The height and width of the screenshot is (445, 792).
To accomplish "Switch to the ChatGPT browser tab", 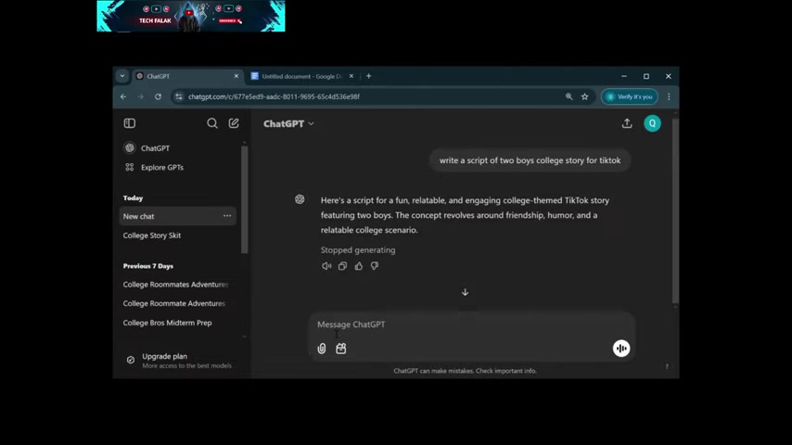I will coord(187,76).
